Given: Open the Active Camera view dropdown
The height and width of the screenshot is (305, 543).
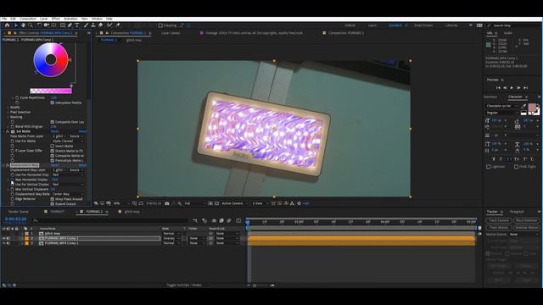Looking at the screenshot, I should tap(235, 203).
